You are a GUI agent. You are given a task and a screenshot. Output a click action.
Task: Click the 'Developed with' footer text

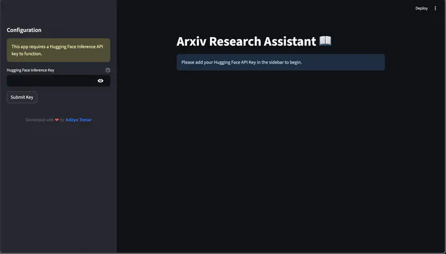click(40, 120)
